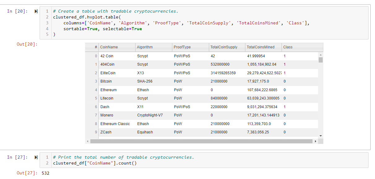375x179 pixels.
Task: Click the 107,684,222.6865 mined cell
Action: tap(264, 90)
